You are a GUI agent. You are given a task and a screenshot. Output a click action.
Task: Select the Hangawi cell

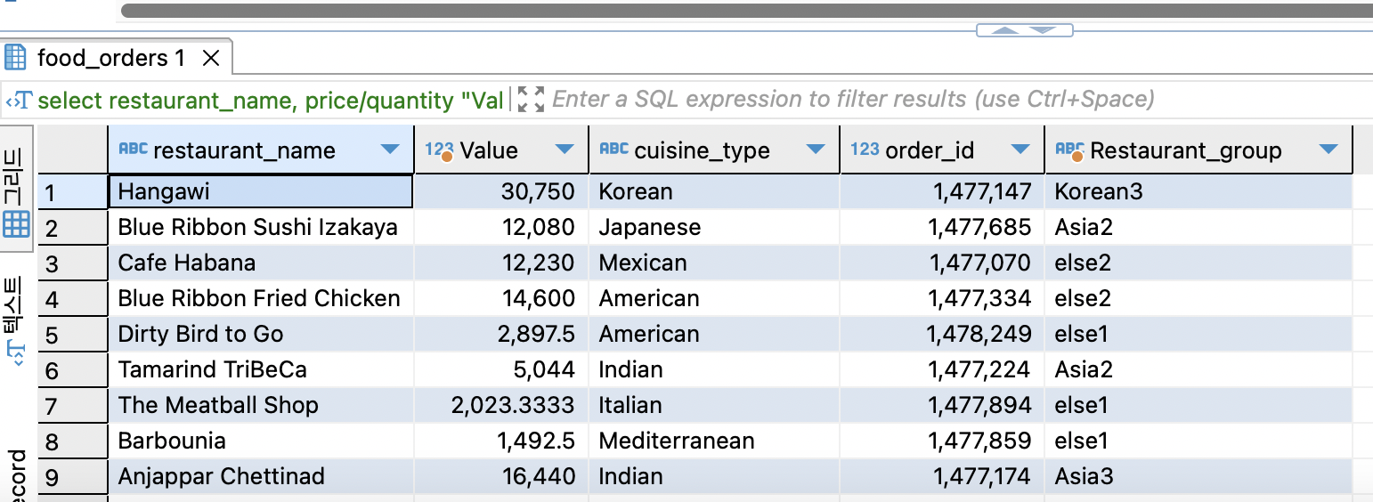pyautogui.click(x=261, y=191)
